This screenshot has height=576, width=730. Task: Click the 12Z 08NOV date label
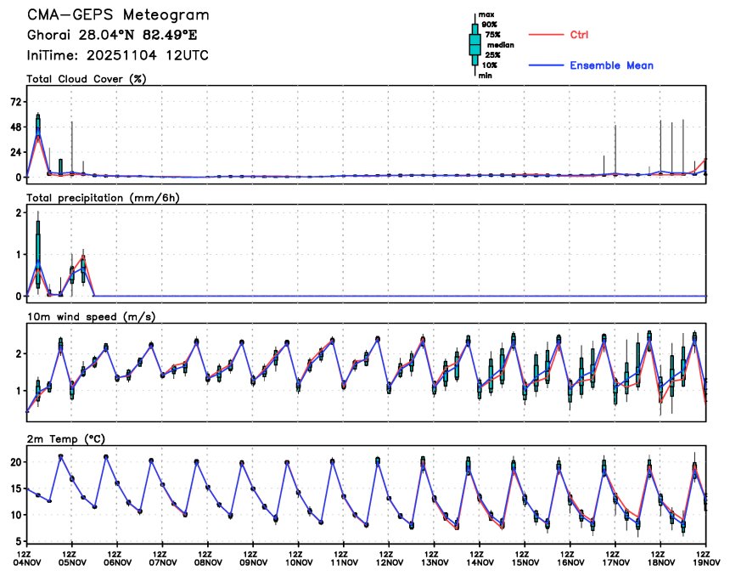point(208,558)
